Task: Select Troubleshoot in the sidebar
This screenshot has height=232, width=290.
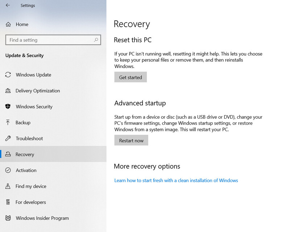Action: (53, 138)
